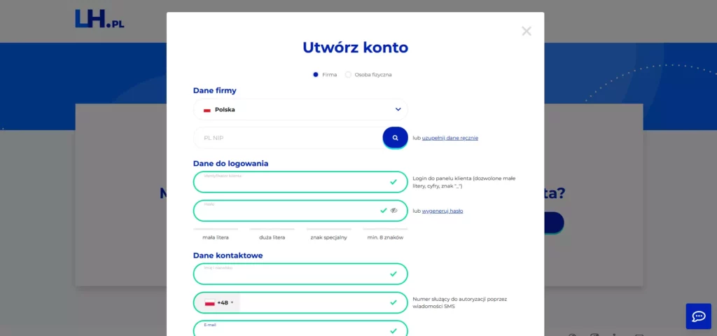This screenshot has width=717, height=336.
Task: Click the 'min. 8 znaków' password requirement
Action: pos(386,238)
